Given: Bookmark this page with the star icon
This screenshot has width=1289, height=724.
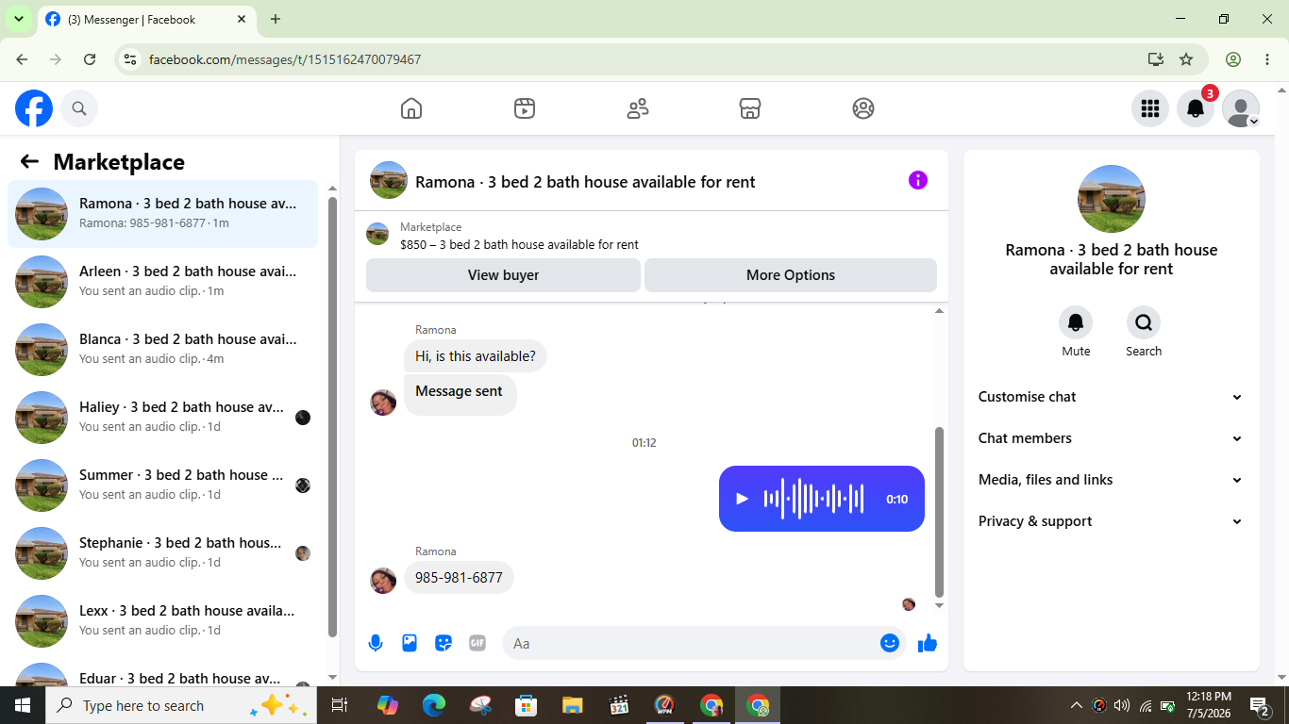Looking at the screenshot, I should [1186, 59].
